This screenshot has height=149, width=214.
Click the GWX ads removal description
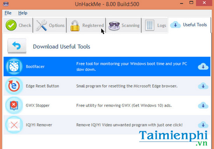coord(124,105)
